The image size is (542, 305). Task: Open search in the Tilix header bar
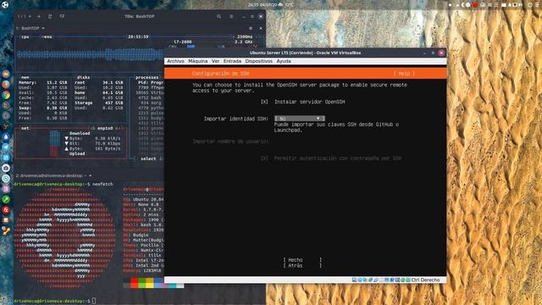pos(218,16)
